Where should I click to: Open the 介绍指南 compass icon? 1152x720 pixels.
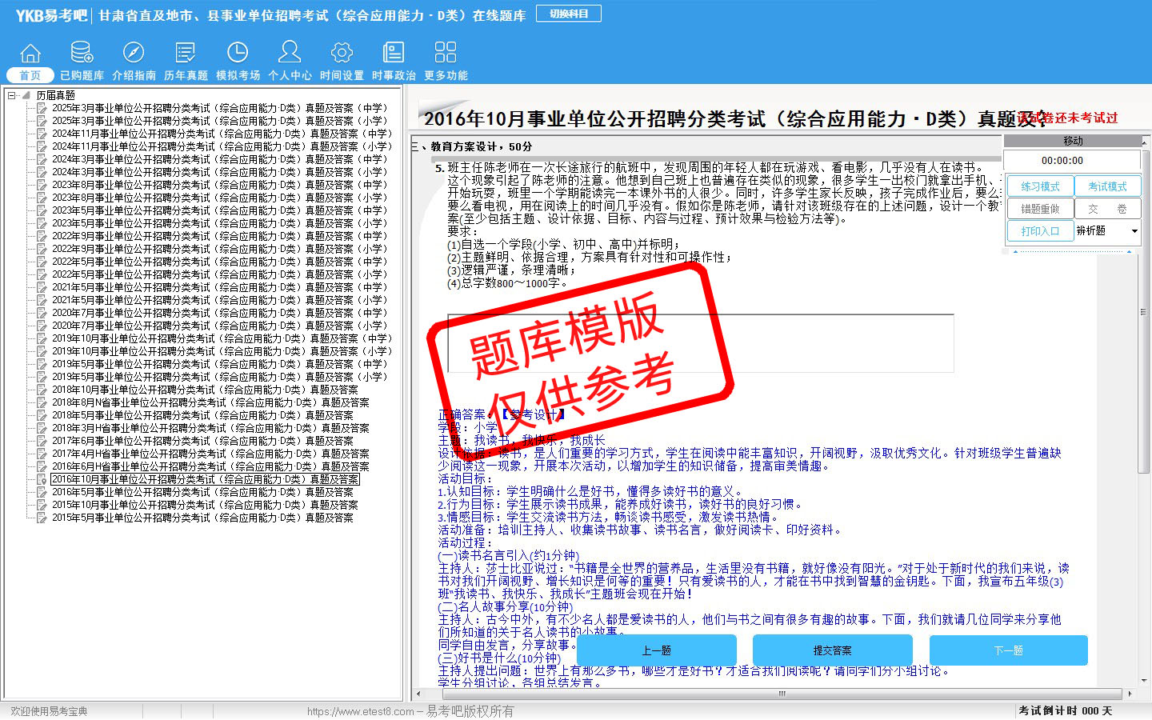(134, 54)
